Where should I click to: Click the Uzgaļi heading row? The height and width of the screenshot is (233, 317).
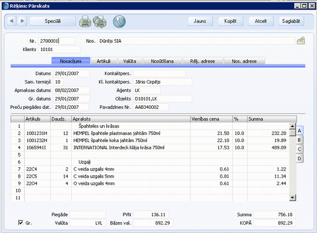[x=84, y=162]
